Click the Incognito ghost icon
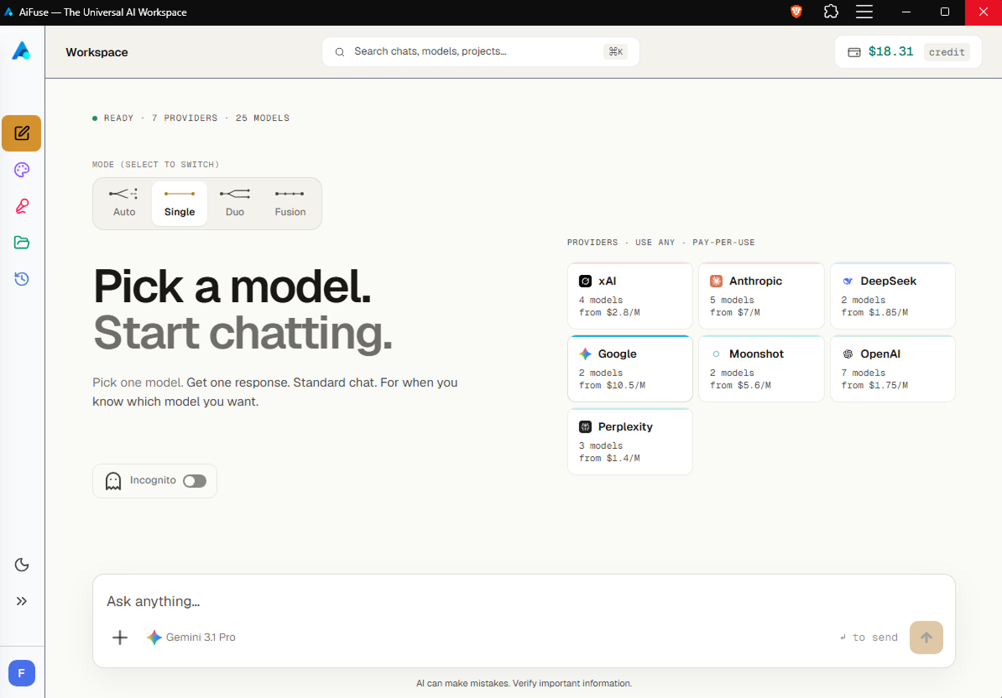This screenshot has height=698, width=1002. tap(113, 481)
